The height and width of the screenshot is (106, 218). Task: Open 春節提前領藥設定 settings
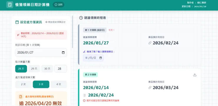(x=55, y=22)
